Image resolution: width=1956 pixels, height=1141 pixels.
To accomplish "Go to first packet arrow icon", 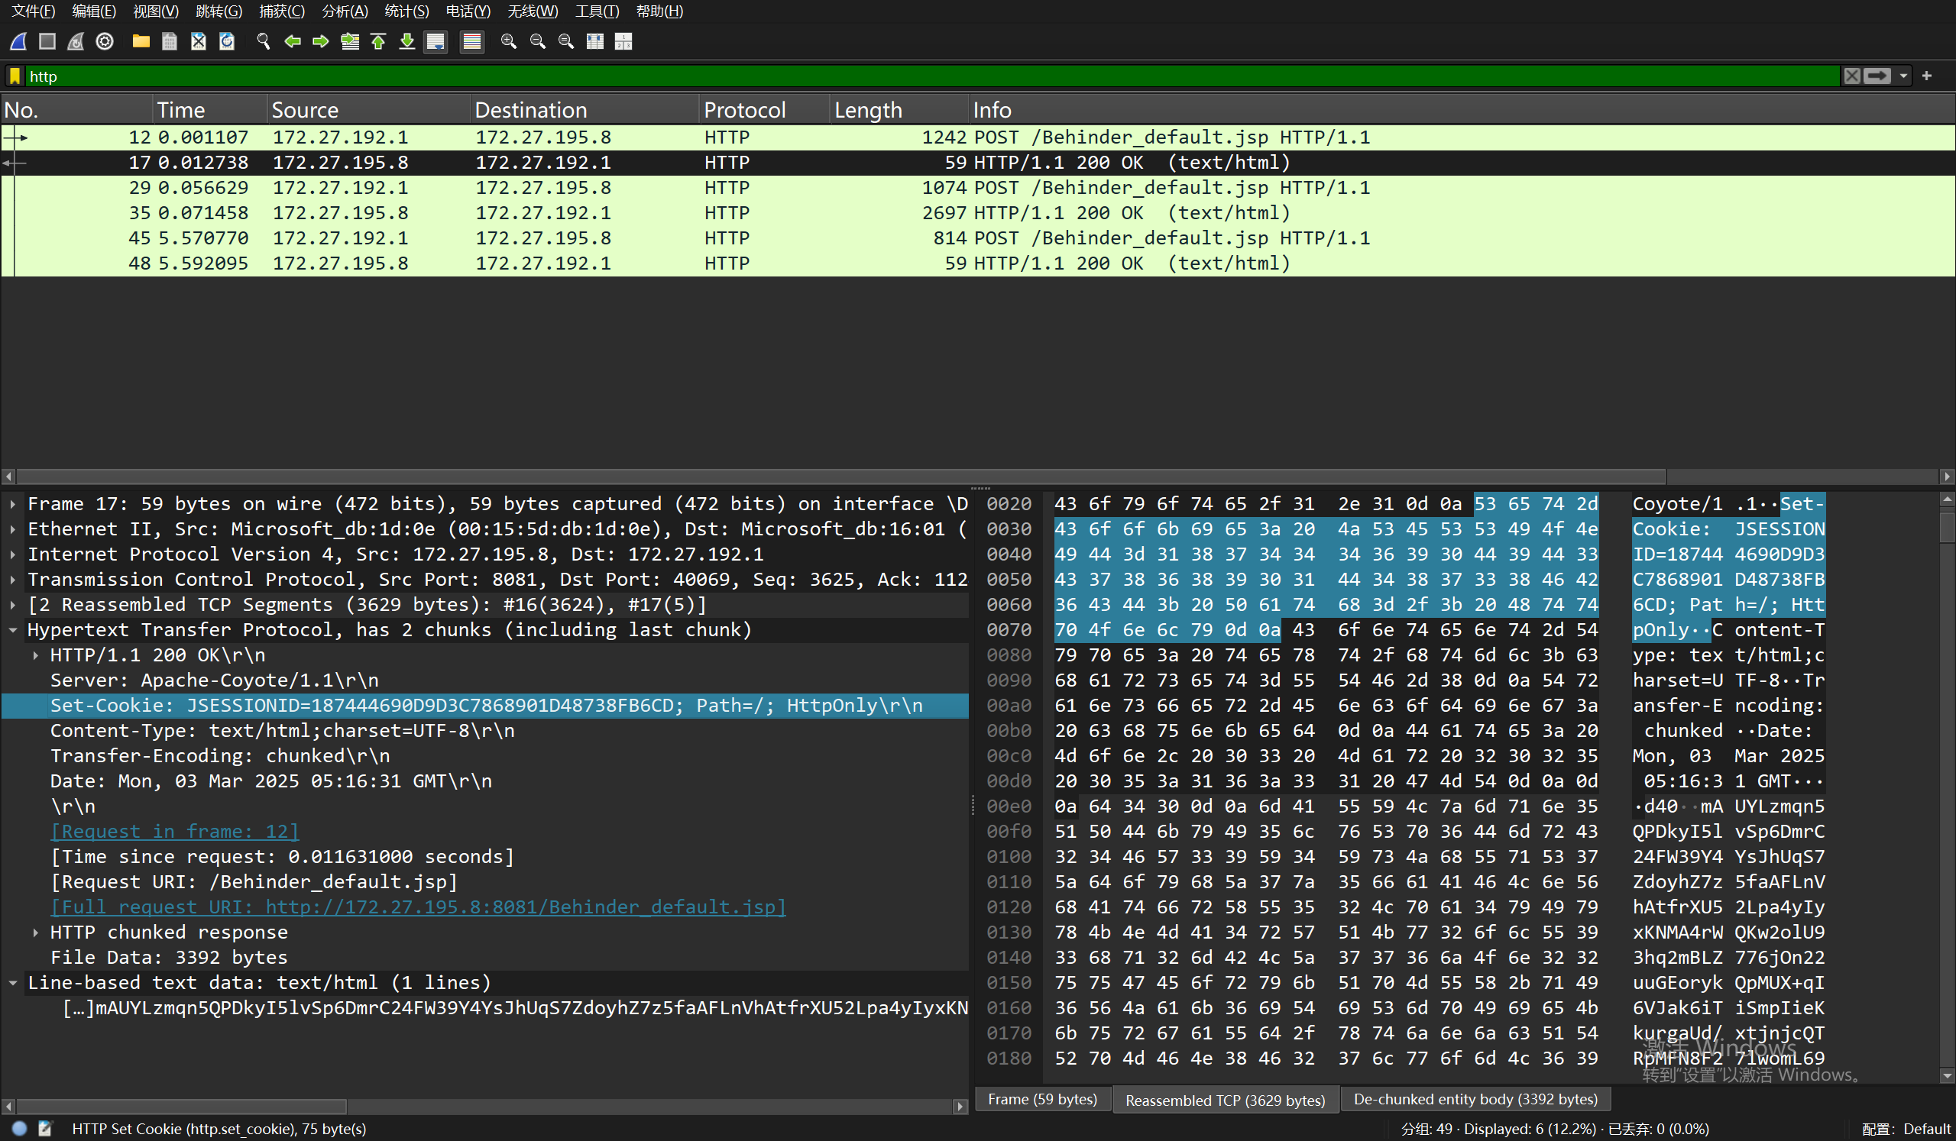I will point(379,41).
